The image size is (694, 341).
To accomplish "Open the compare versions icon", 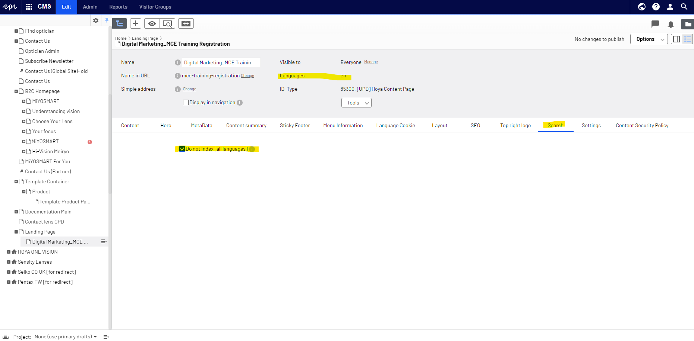I will click(x=186, y=24).
